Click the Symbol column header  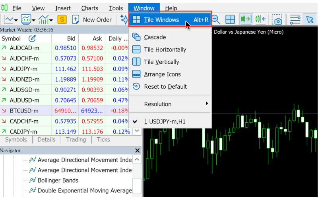tap(26, 38)
